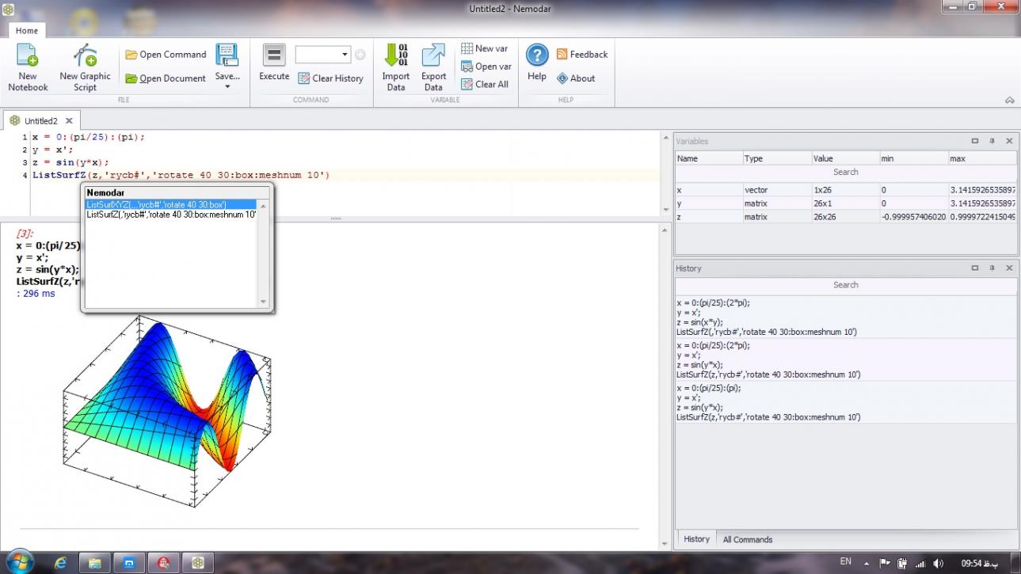This screenshot has height=574, width=1021.
Task: Switch to the All Commands tab
Action: 747,539
